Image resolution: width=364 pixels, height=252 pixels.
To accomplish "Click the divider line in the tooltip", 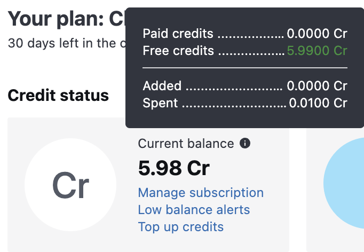I will 245,68.
